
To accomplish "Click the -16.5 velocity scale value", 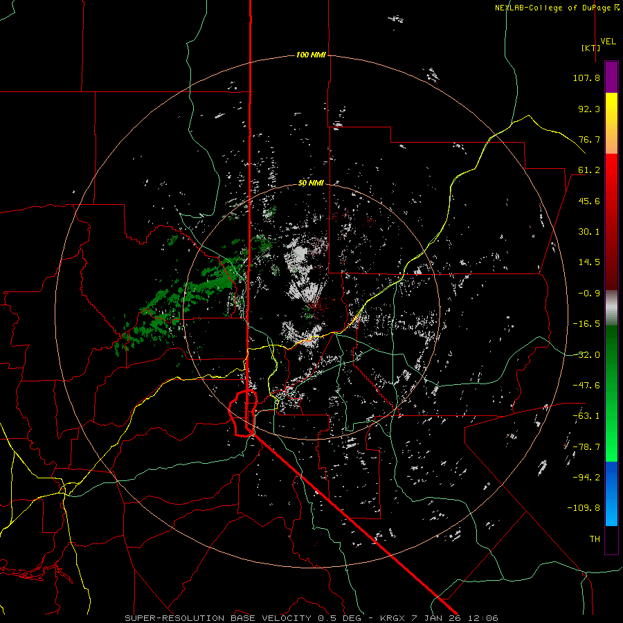I will coord(586,324).
